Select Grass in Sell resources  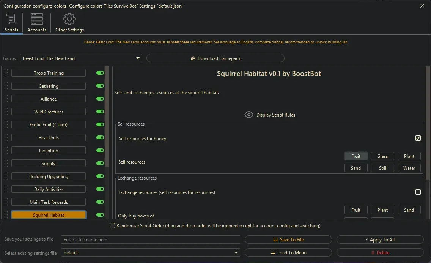[382, 156]
